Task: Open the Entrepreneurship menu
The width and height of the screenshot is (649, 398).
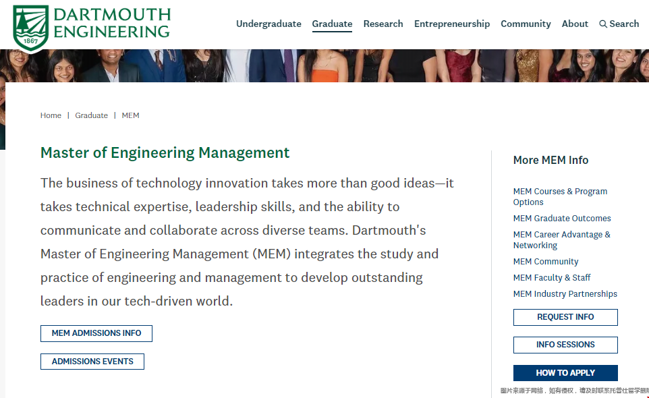Action: (452, 24)
